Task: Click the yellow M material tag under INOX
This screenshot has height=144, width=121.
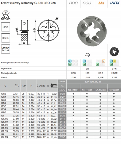Action: [114, 61]
